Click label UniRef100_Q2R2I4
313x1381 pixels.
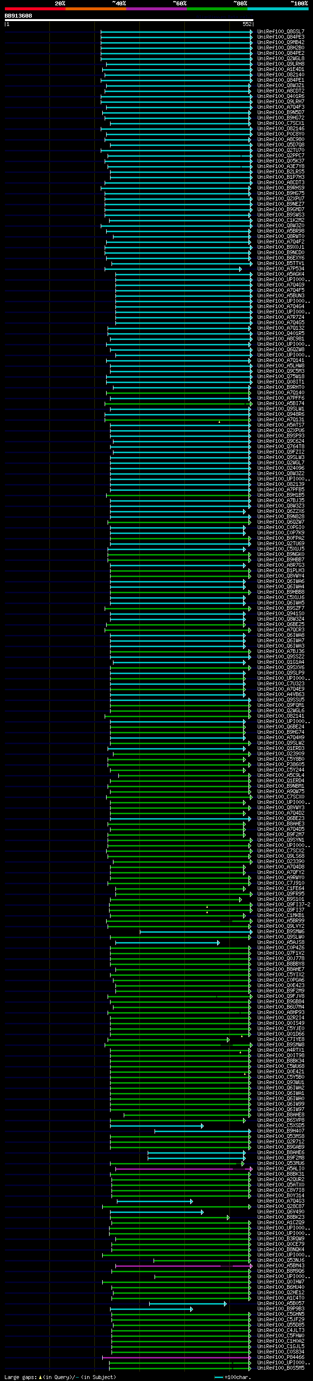(281, 1018)
